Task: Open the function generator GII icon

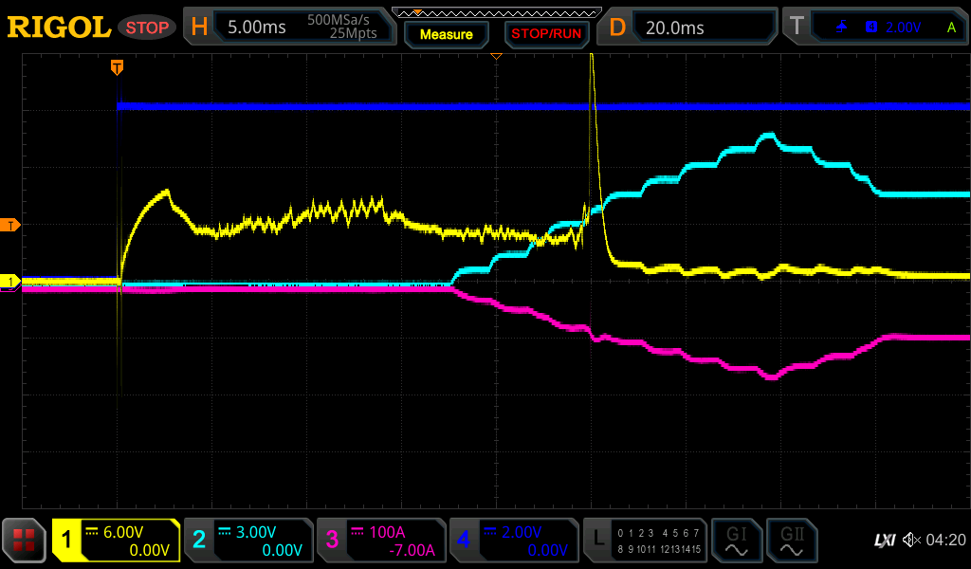Action: pos(791,541)
